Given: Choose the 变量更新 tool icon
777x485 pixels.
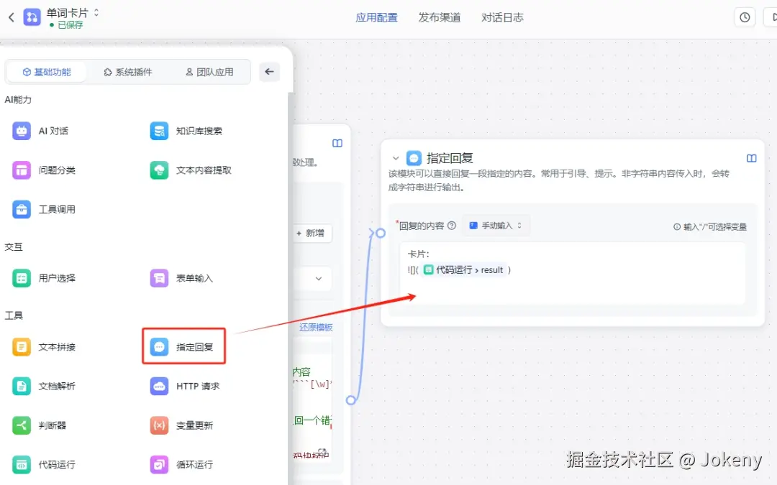Looking at the screenshot, I should (x=159, y=425).
